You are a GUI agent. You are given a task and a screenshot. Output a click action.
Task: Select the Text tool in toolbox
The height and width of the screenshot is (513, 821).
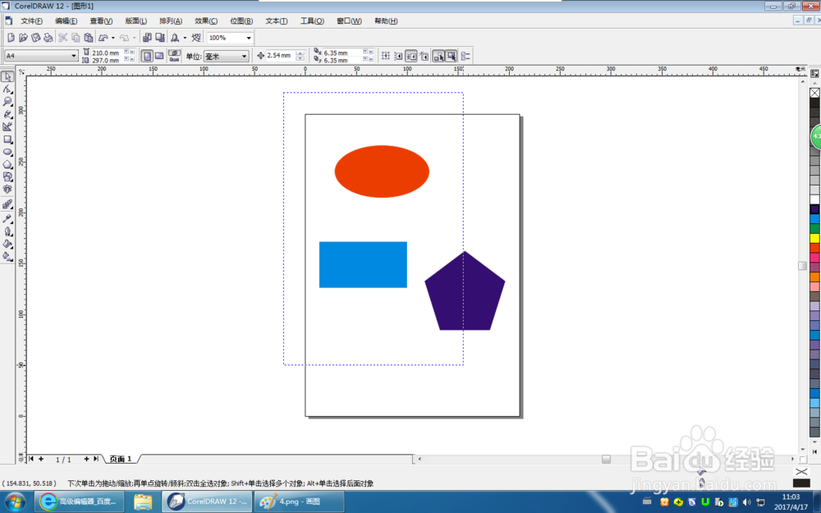7,190
